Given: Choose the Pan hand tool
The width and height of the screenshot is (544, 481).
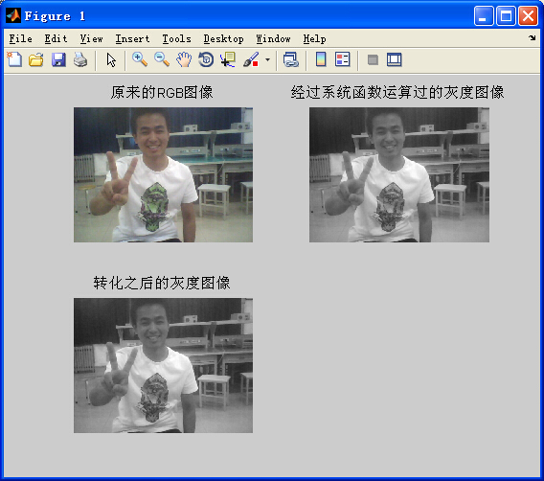Looking at the screenshot, I should [x=184, y=59].
